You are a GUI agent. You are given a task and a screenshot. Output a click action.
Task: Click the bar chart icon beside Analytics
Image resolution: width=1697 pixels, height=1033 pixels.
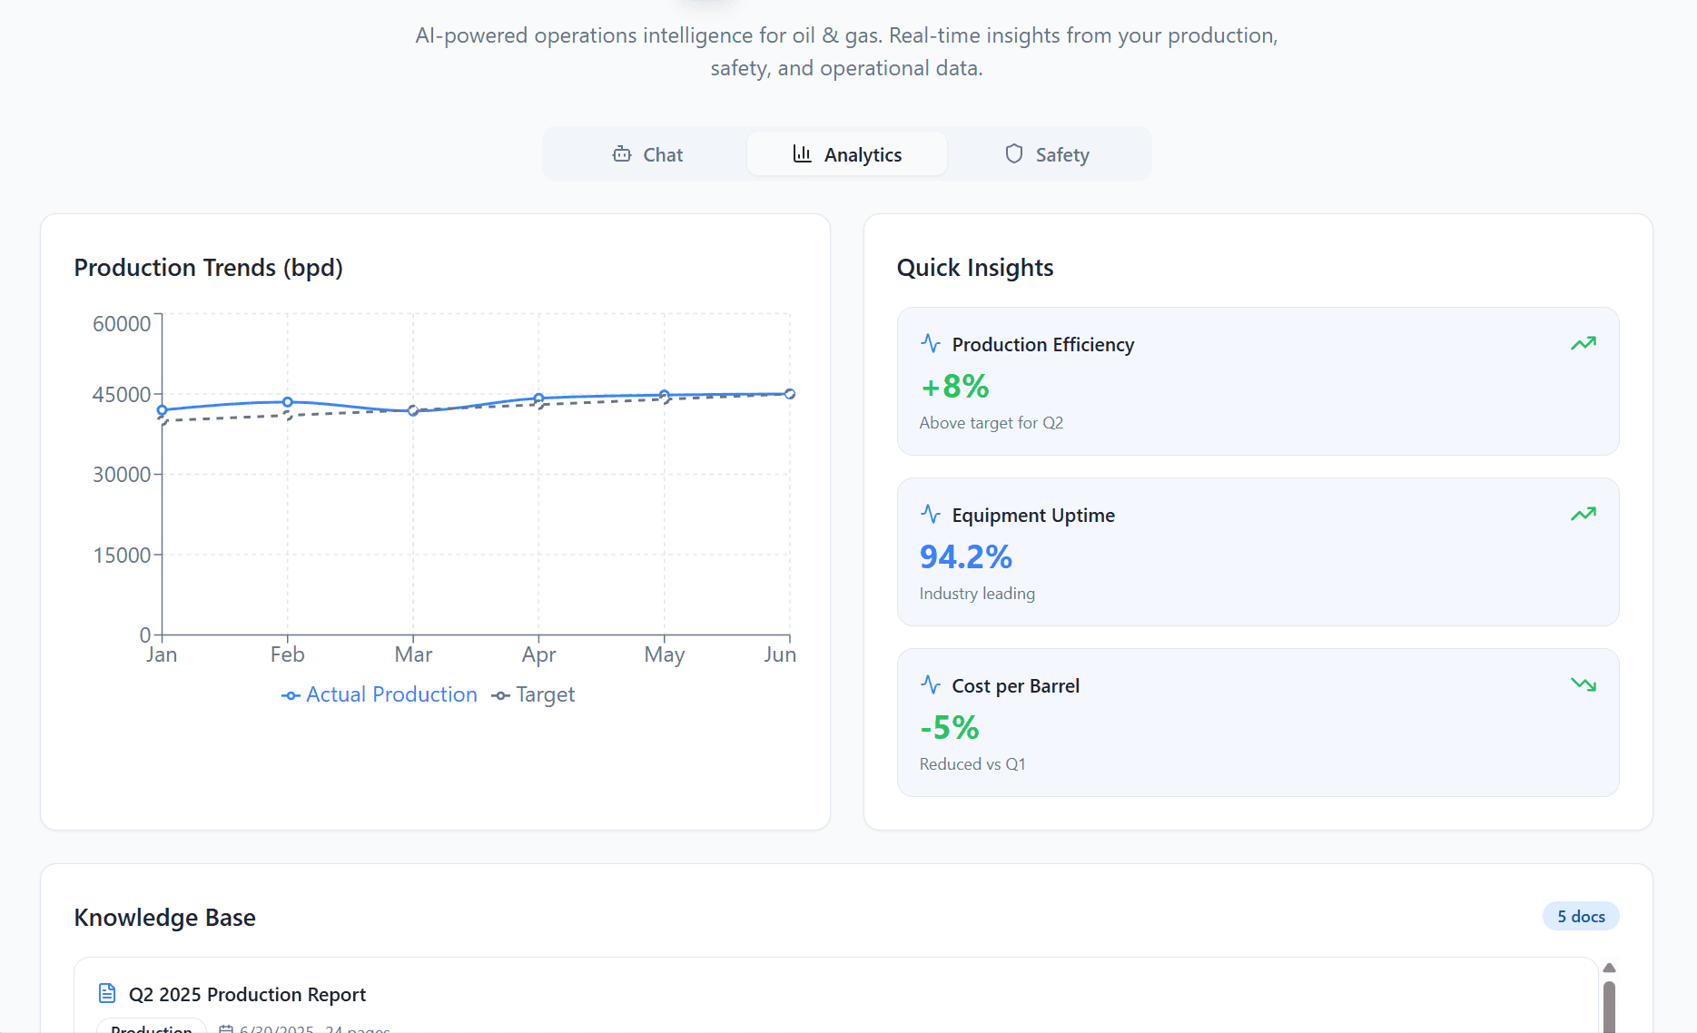pos(803,154)
